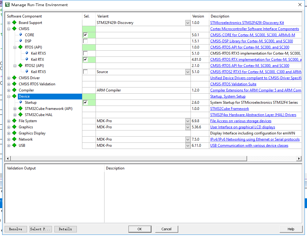Open the USB MDK-Pro variant dropdown
Image resolution: width=307 pixels, height=237 pixels.
click(x=188, y=146)
